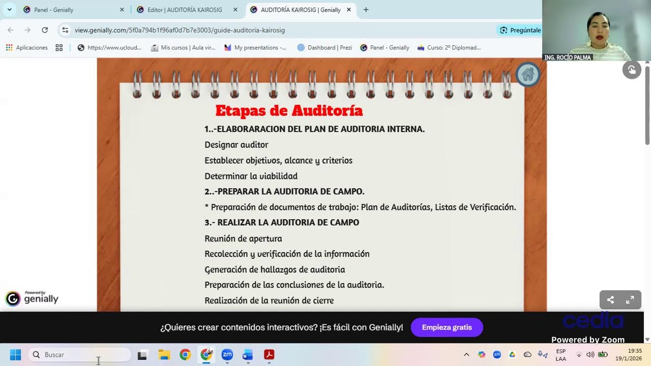Open the Mis cursos Aula virtual bookmark
The height and width of the screenshot is (366, 651).
pos(183,47)
